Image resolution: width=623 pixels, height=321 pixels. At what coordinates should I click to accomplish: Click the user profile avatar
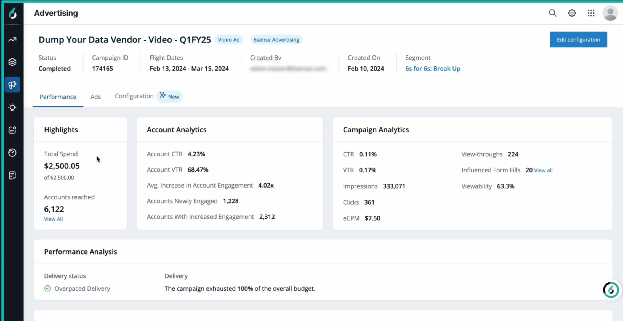tap(610, 13)
